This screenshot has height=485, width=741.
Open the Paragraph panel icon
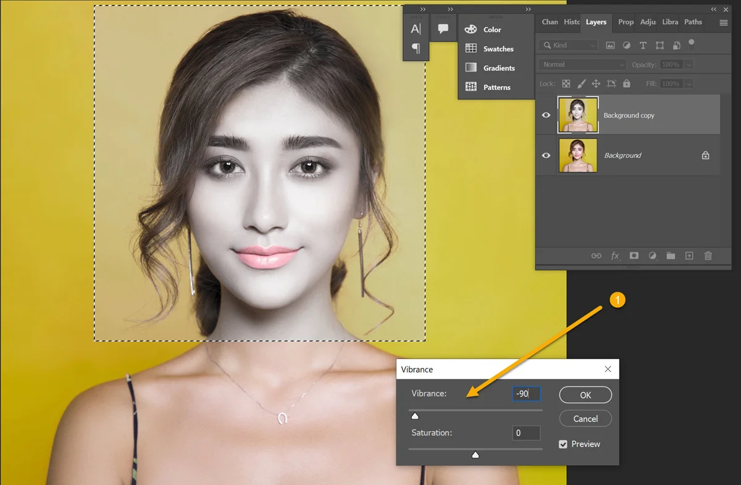click(x=416, y=48)
